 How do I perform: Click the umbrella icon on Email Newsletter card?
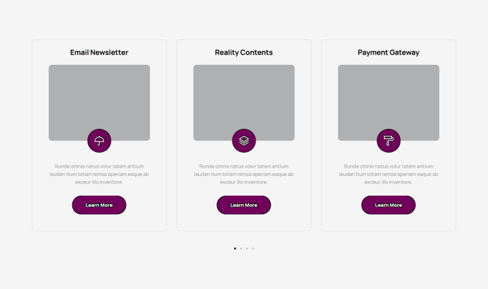click(99, 140)
